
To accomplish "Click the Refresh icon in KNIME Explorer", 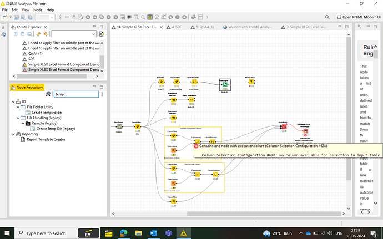I will coord(39,34).
